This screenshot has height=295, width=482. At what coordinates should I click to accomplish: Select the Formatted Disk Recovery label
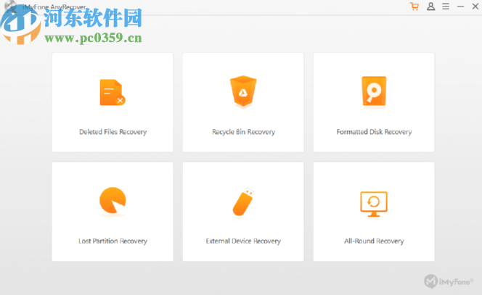pos(374,132)
